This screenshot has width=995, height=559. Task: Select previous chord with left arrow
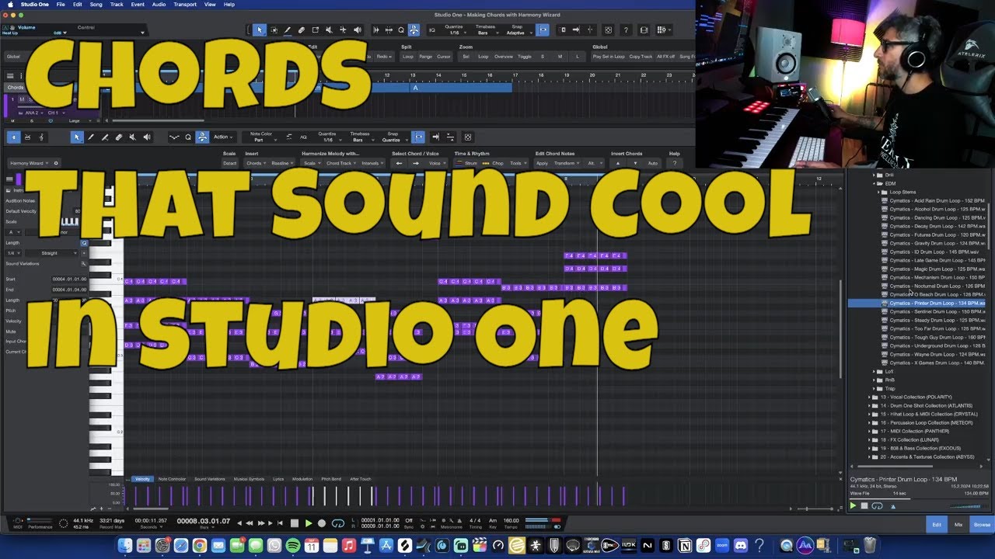coord(399,163)
